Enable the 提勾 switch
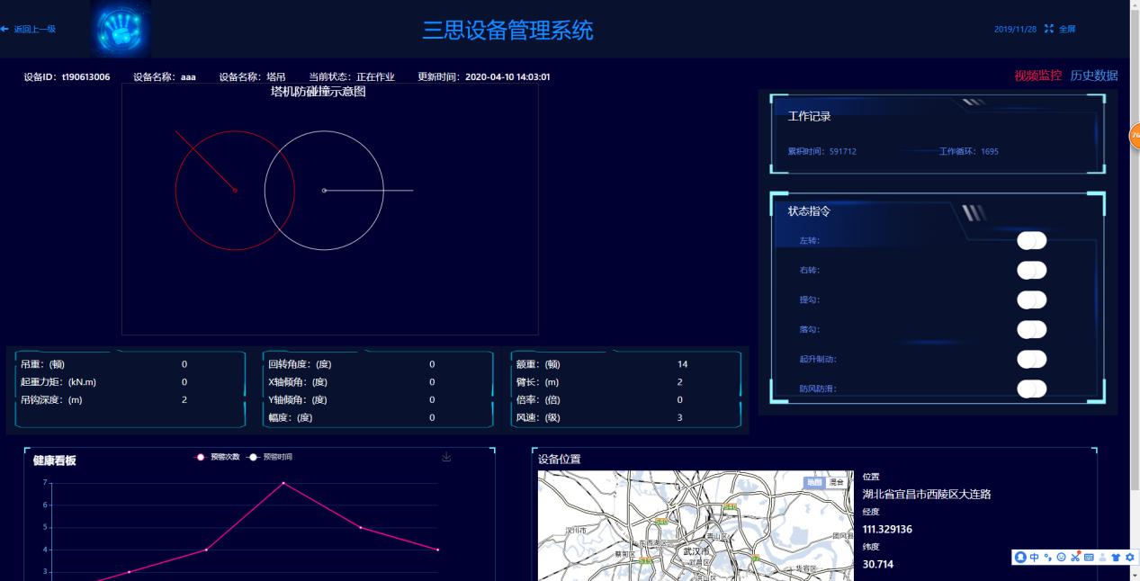The height and width of the screenshot is (581, 1140). [x=1031, y=299]
